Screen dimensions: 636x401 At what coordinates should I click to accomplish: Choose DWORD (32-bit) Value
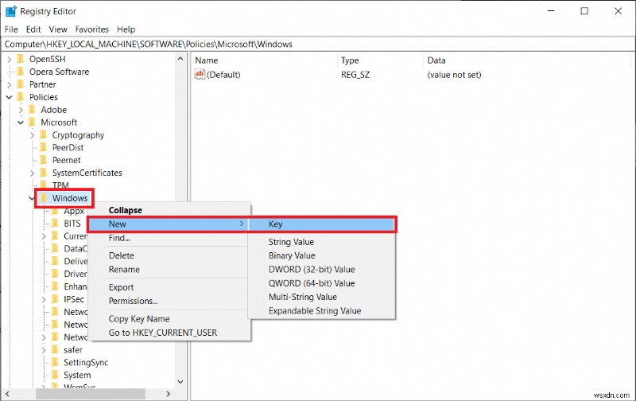pyautogui.click(x=322, y=270)
